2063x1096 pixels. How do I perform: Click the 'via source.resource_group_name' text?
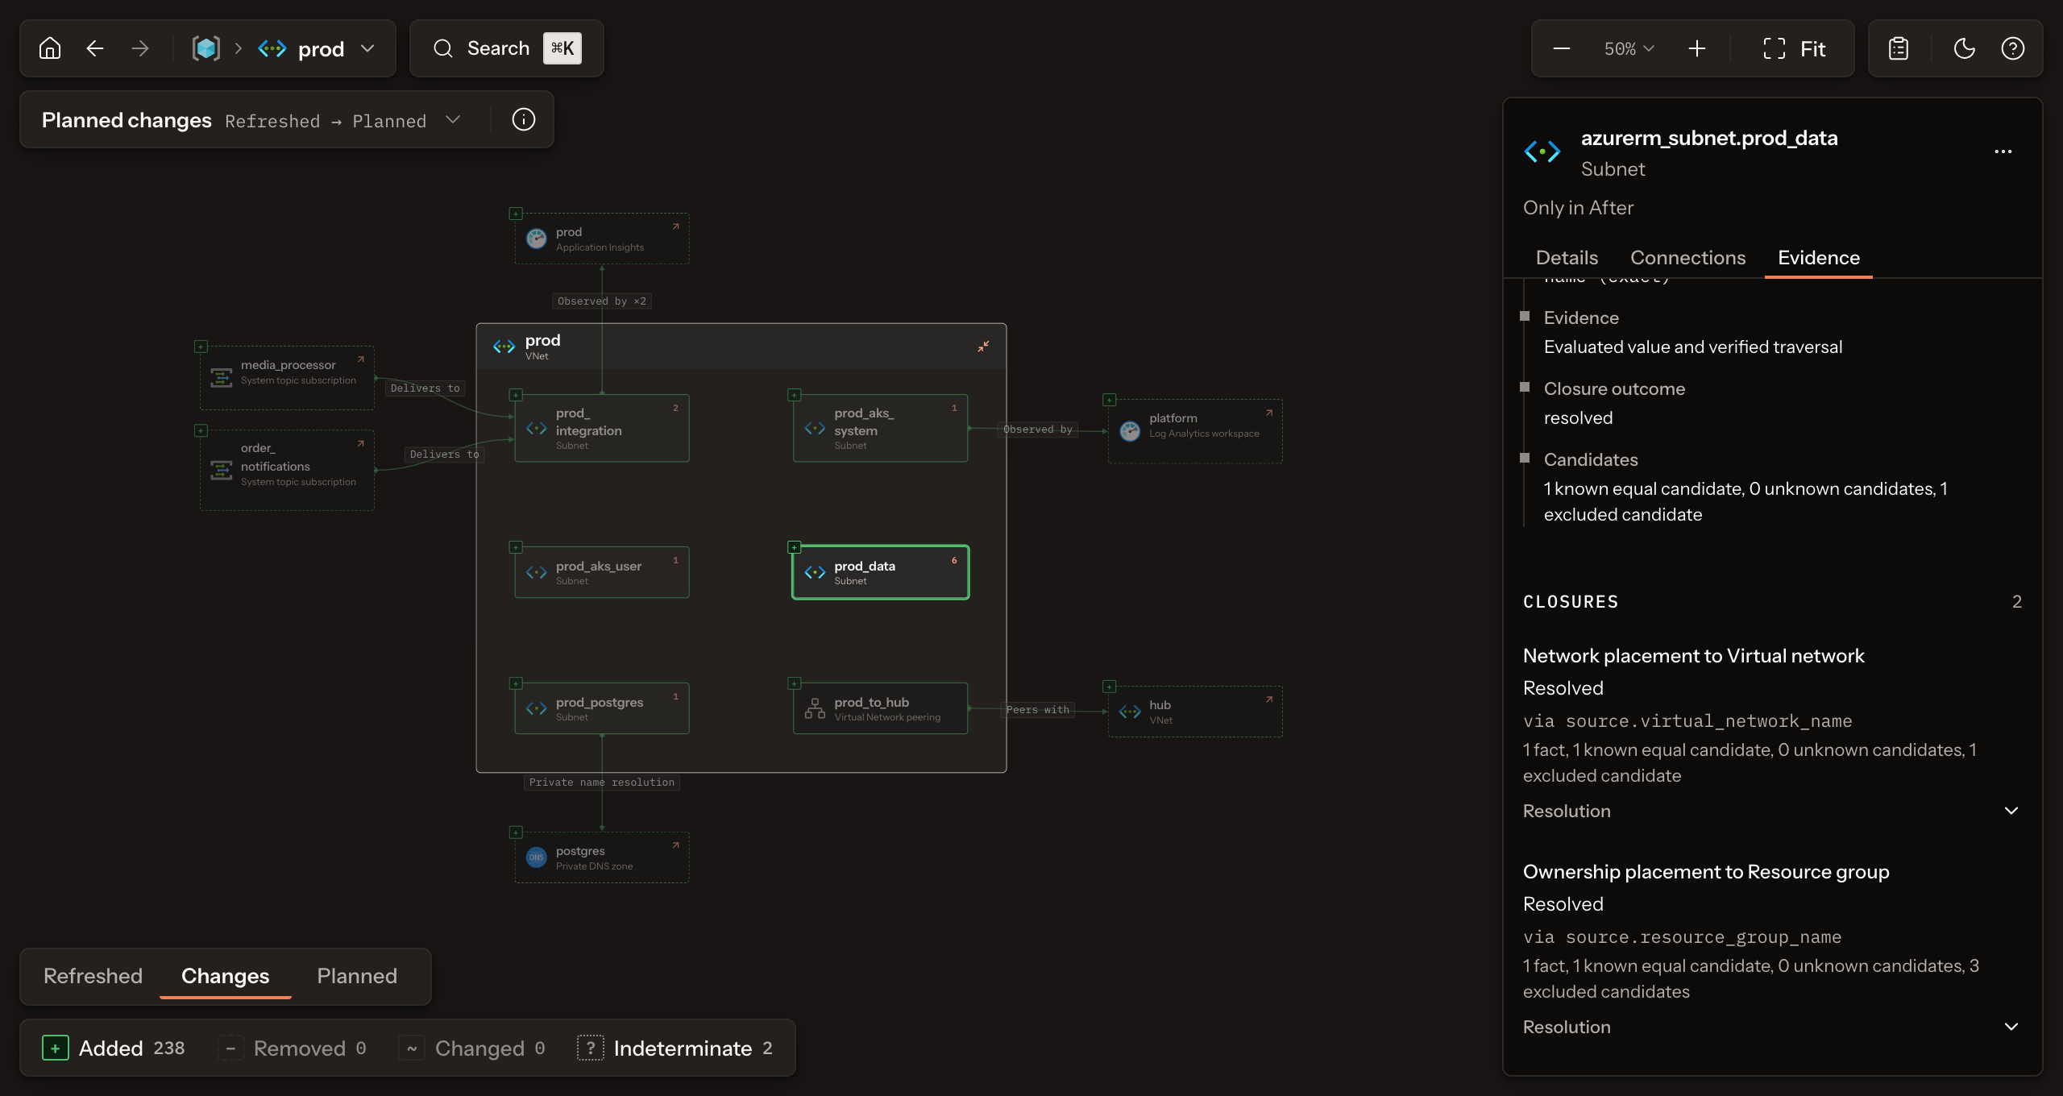pos(1682,937)
